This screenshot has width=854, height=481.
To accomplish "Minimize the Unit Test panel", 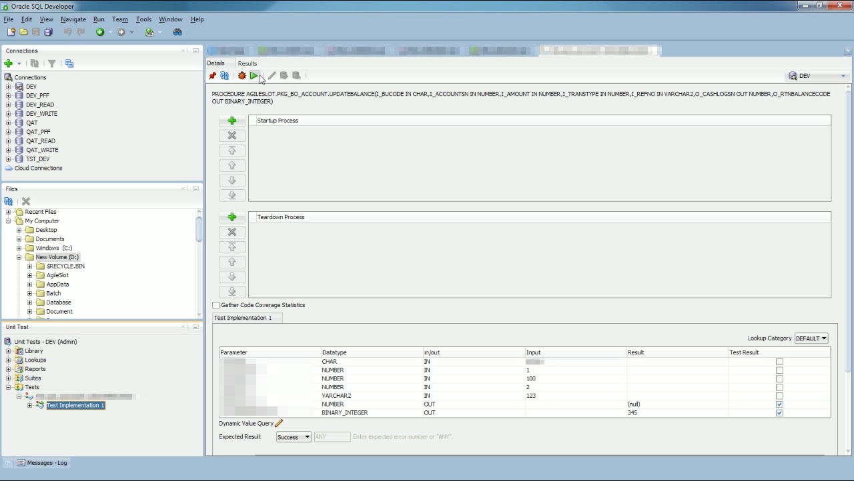I will click(x=195, y=327).
